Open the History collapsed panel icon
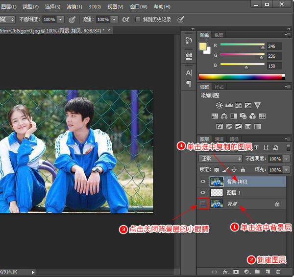Screen dimensions: 294x277 tap(189, 40)
